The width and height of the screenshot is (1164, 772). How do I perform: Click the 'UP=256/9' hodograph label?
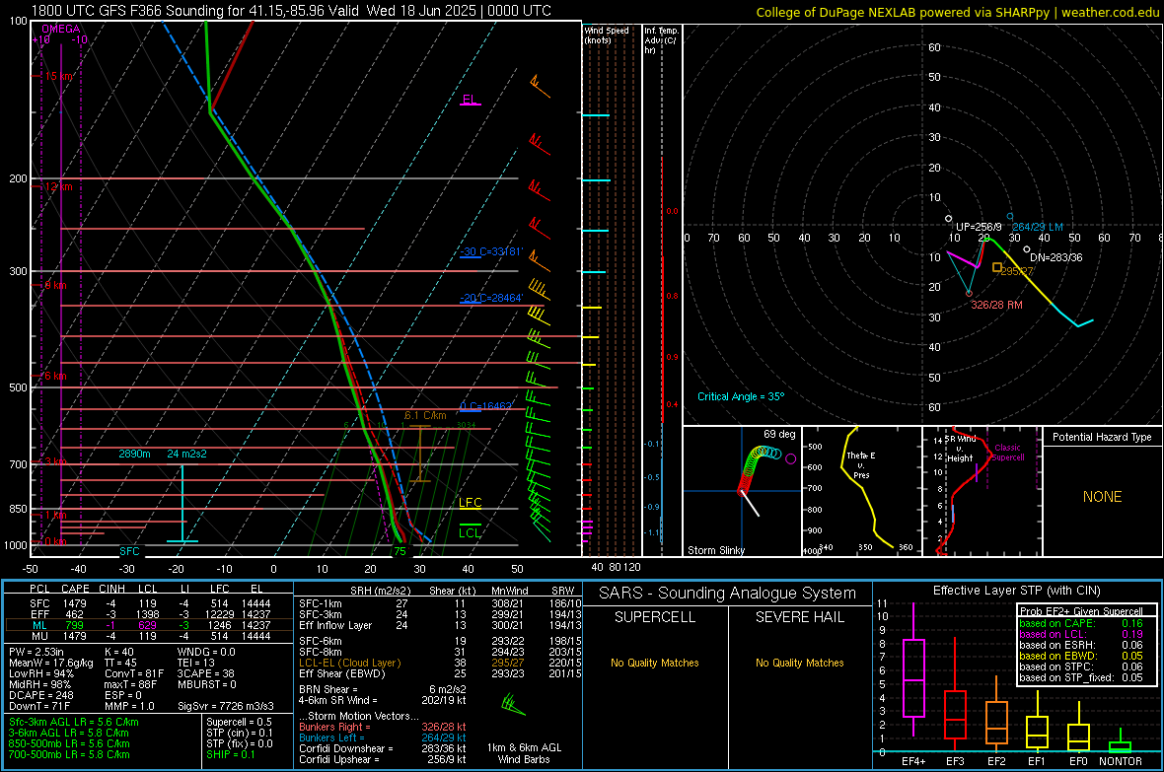pos(979,227)
